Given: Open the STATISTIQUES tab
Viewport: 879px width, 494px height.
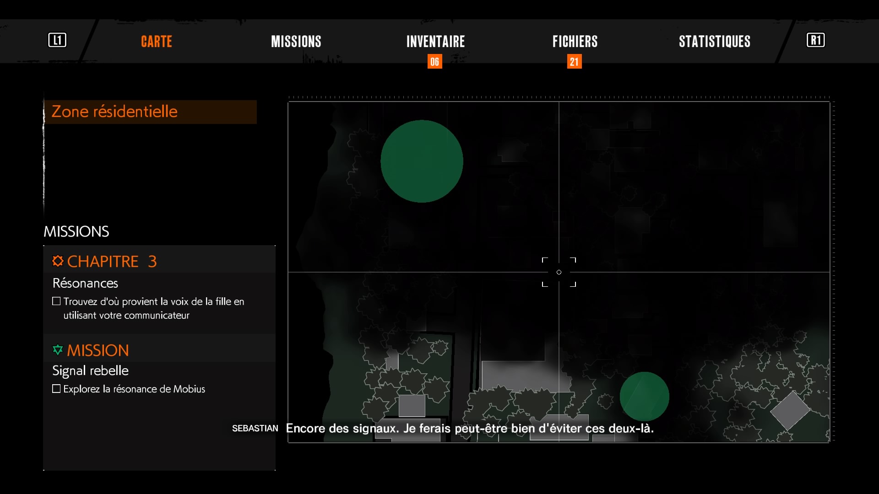Looking at the screenshot, I should tap(715, 42).
